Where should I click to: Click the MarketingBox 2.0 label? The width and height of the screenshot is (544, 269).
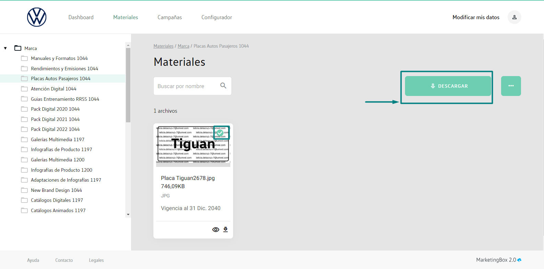click(496, 260)
